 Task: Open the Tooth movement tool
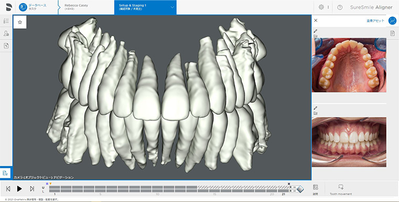point(341,189)
